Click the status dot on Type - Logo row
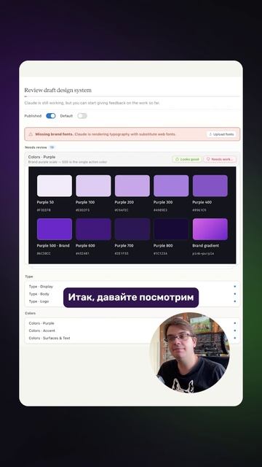 [x=234, y=301]
